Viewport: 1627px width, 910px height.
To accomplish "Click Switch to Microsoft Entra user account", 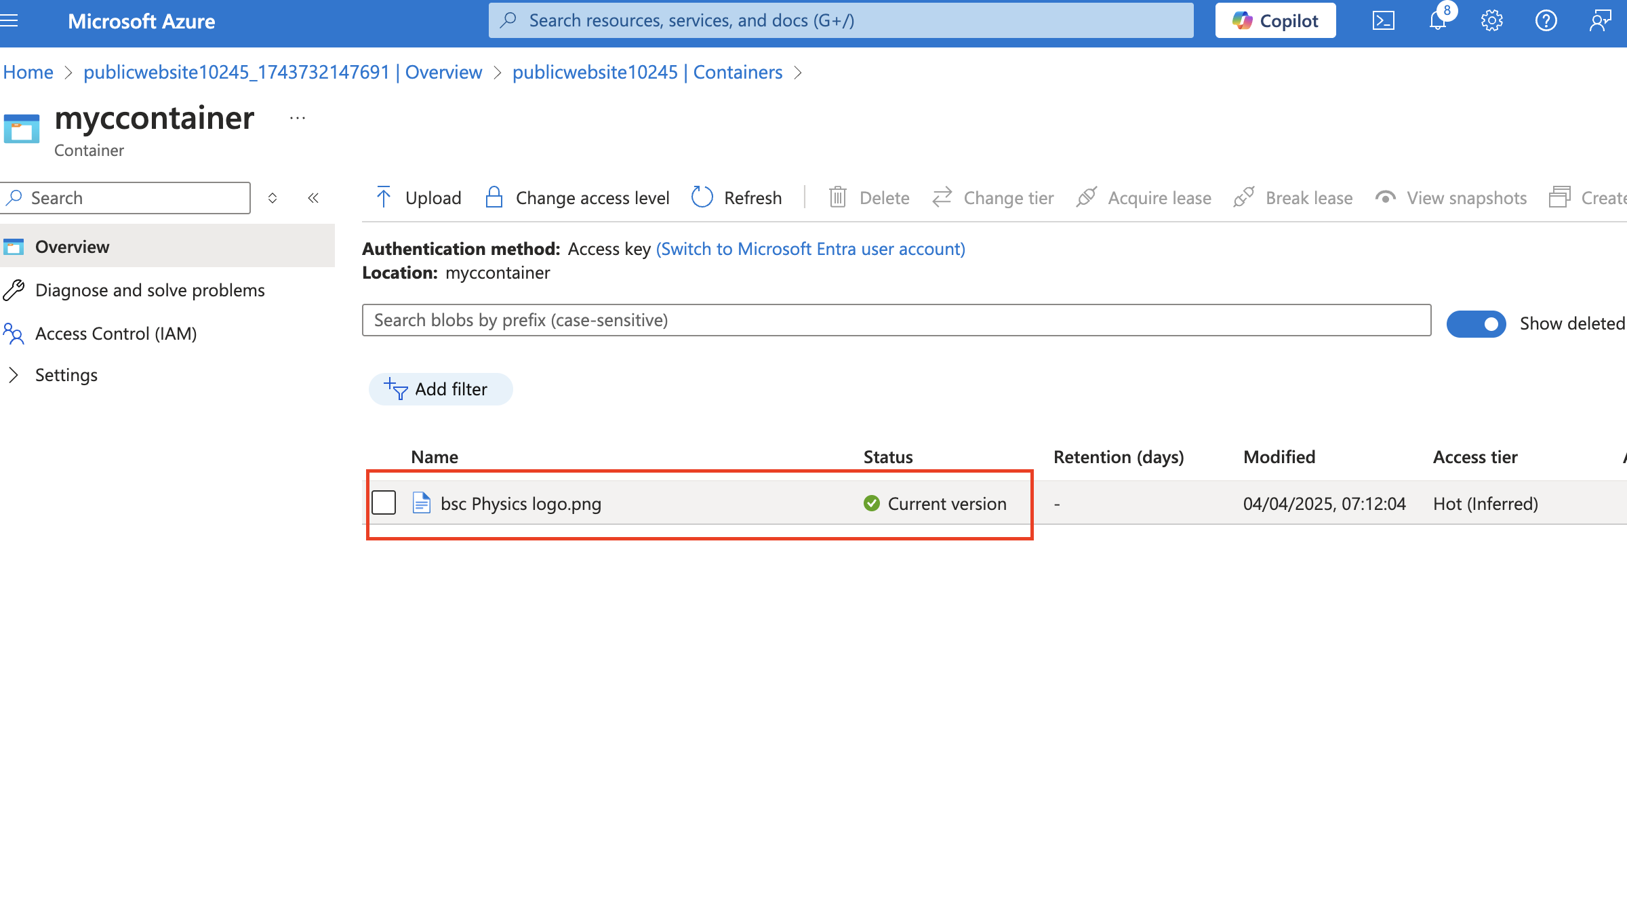I will click(x=811, y=249).
